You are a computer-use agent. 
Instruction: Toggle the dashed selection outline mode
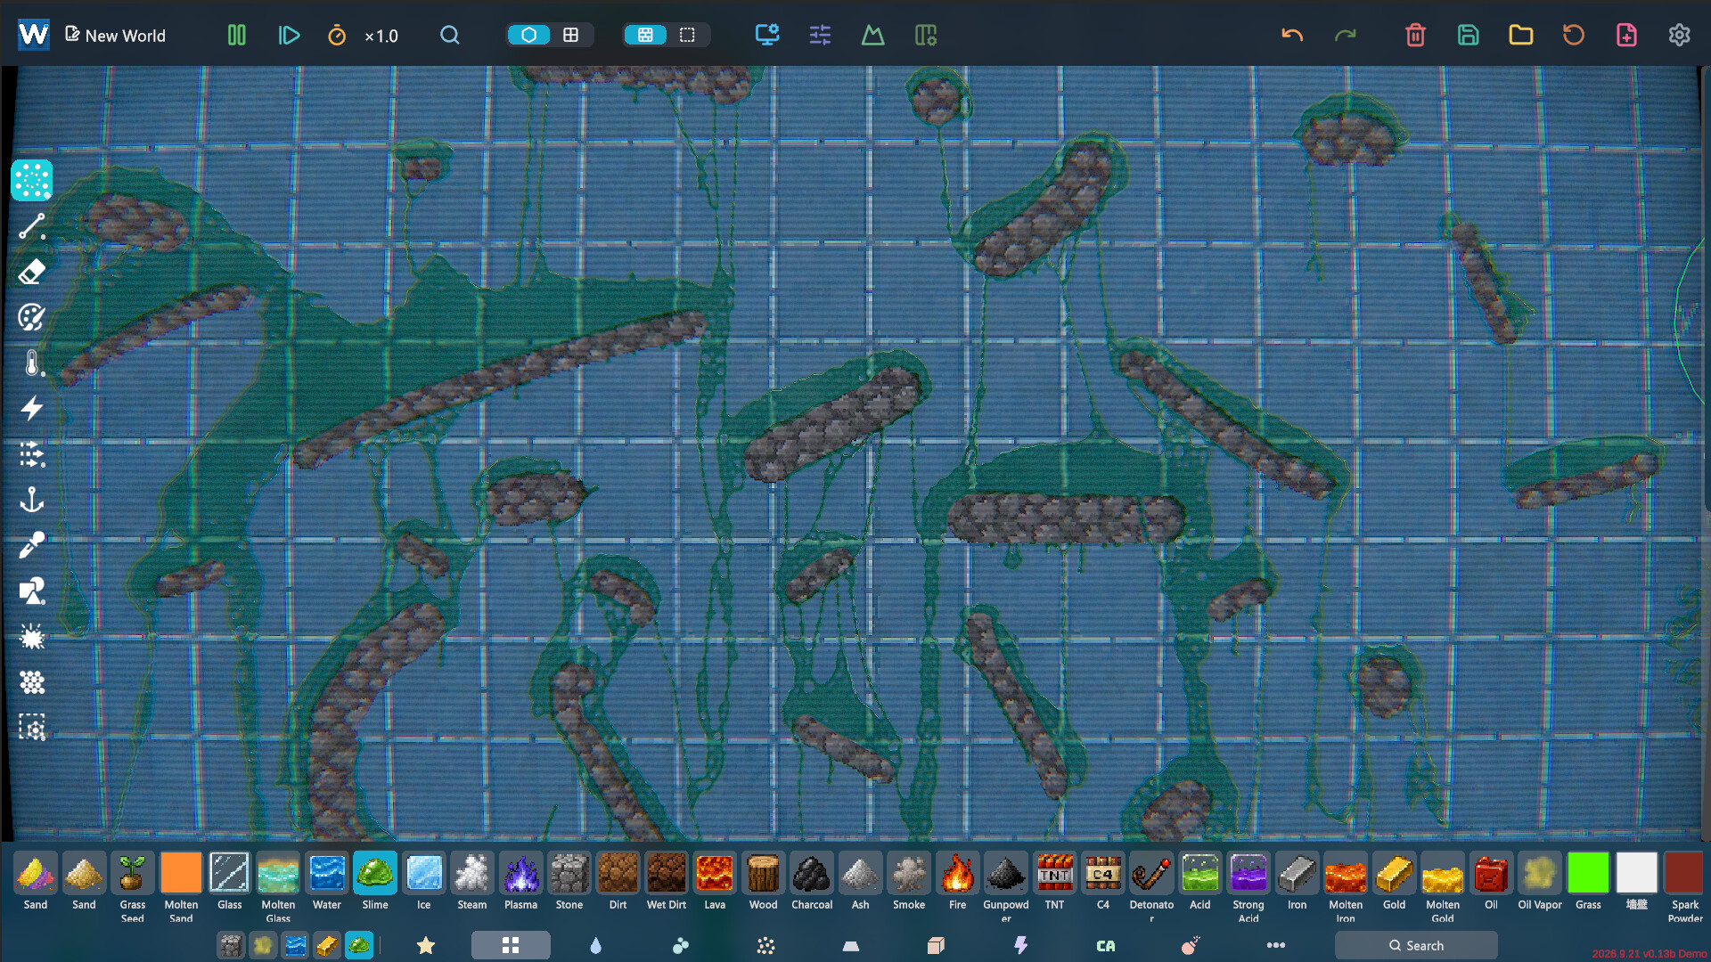tap(687, 35)
